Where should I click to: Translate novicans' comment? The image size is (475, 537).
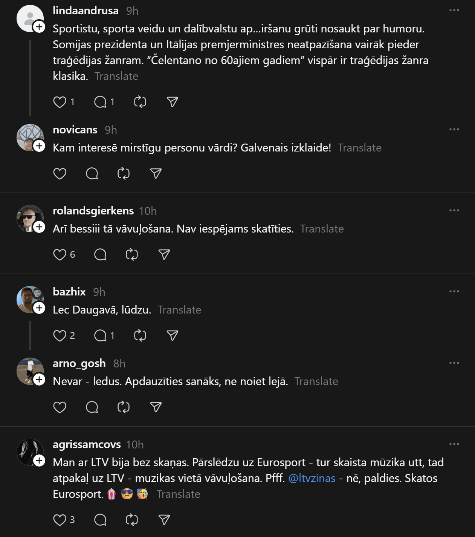tap(360, 148)
